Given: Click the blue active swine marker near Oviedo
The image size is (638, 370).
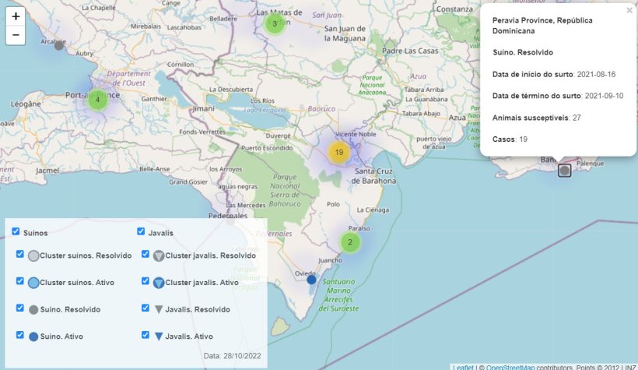Looking at the screenshot, I should coord(311,280).
